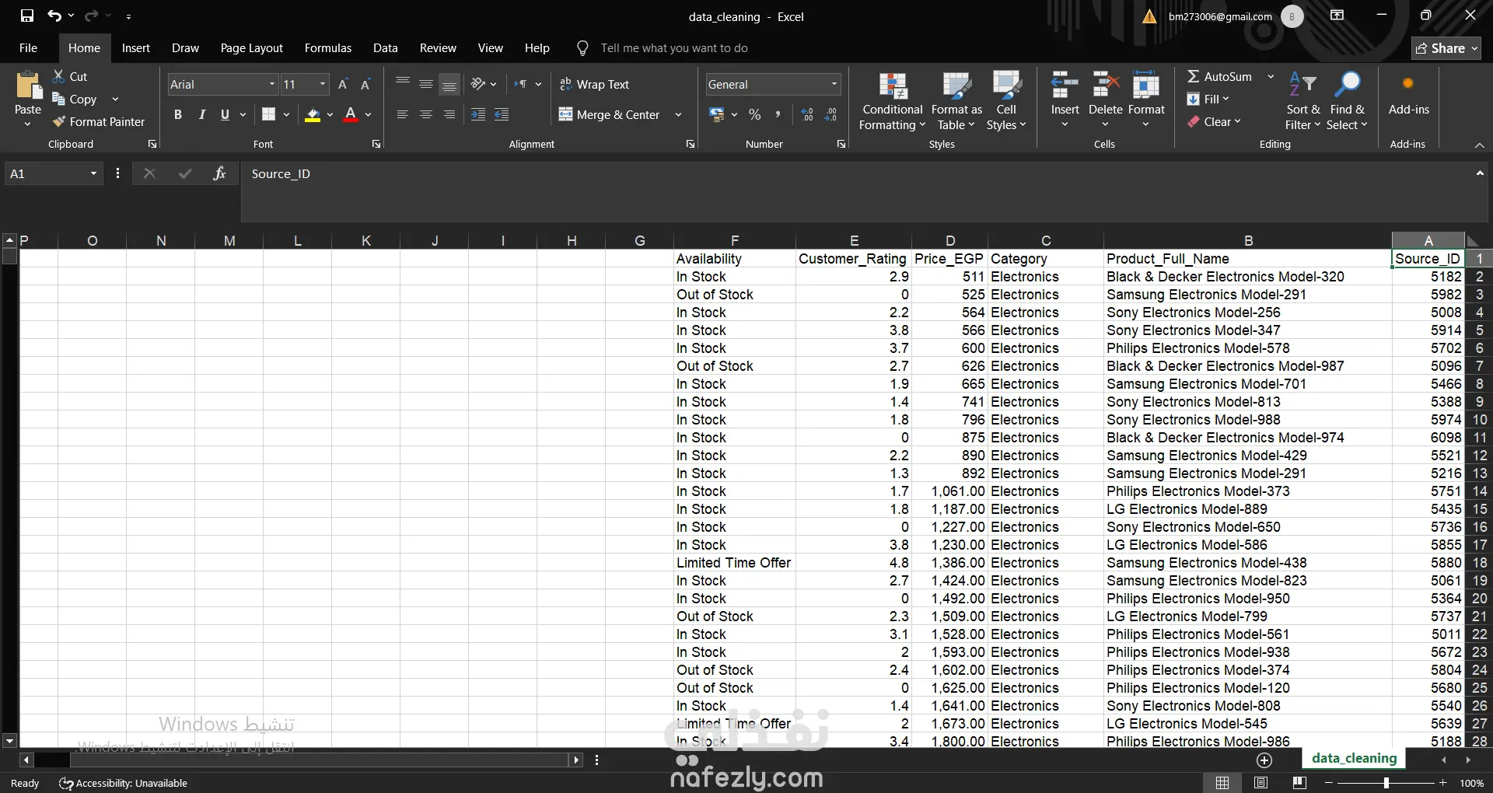Open the General number format dropdown
Viewport: 1493px width, 793px height.
(x=834, y=84)
